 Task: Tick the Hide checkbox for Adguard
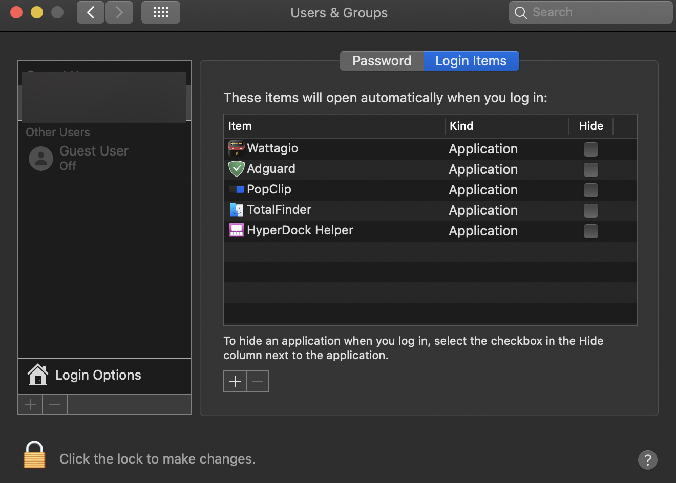click(591, 170)
